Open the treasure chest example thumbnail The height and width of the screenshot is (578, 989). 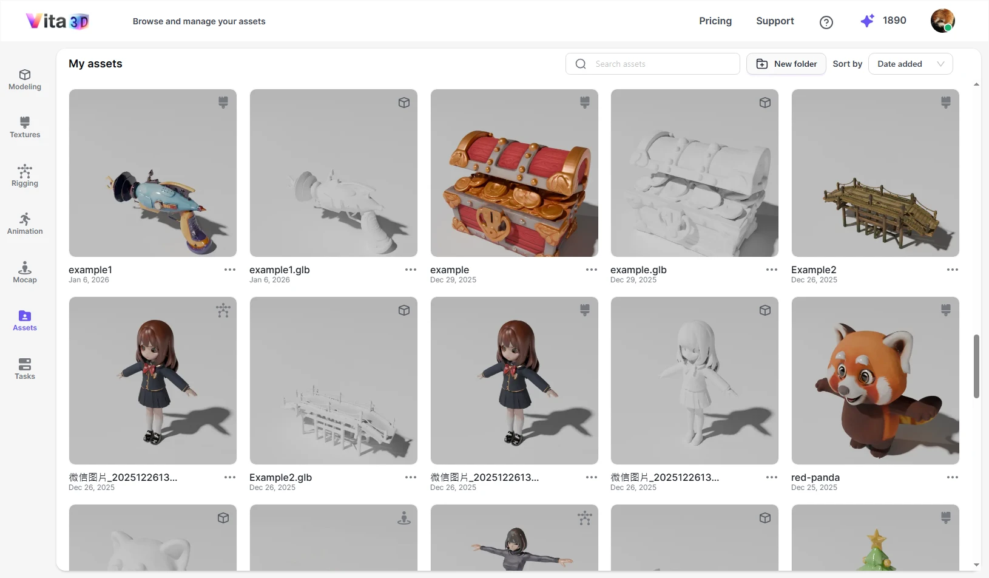pyautogui.click(x=514, y=173)
